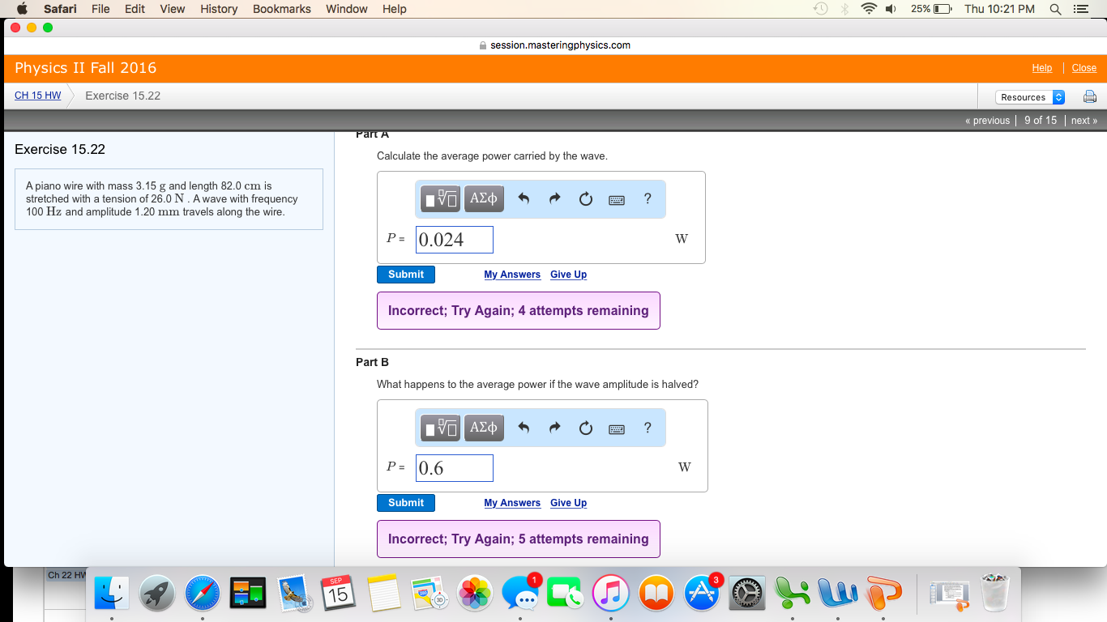Open the Help link in orange header

pos(1042,68)
